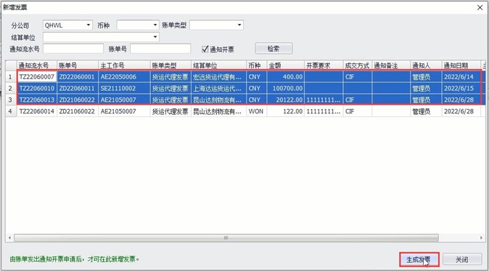Sort by 通知流水号 column header
Screen dimensions: 489x271
pyautogui.click(x=36, y=65)
